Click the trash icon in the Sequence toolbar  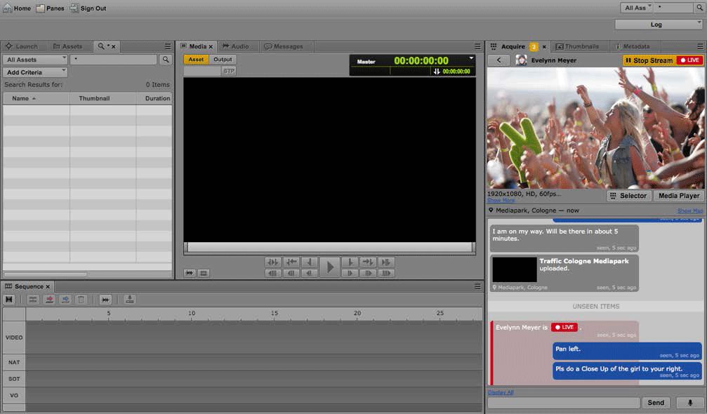tap(81, 300)
